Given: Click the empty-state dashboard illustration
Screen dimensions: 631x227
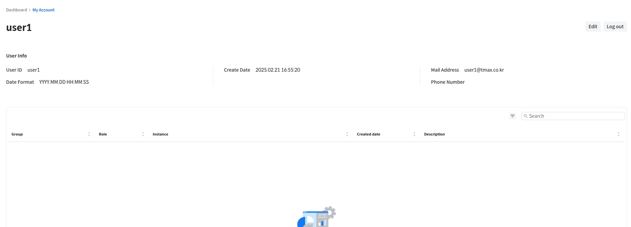Looking at the screenshot, I should click(x=316, y=217).
